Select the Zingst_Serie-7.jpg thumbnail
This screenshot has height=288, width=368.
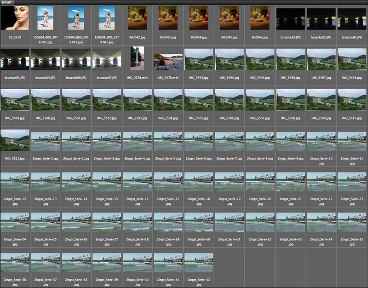click(229, 141)
